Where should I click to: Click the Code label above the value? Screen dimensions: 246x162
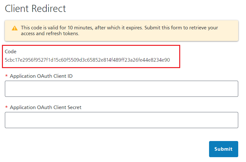point(10,52)
